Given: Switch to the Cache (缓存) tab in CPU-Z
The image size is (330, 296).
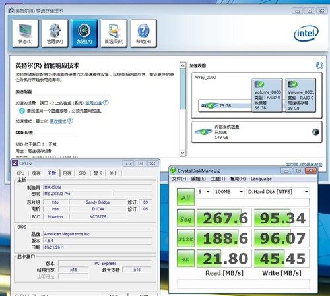Looking at the screenshot, I should click(x=36, y=173).
